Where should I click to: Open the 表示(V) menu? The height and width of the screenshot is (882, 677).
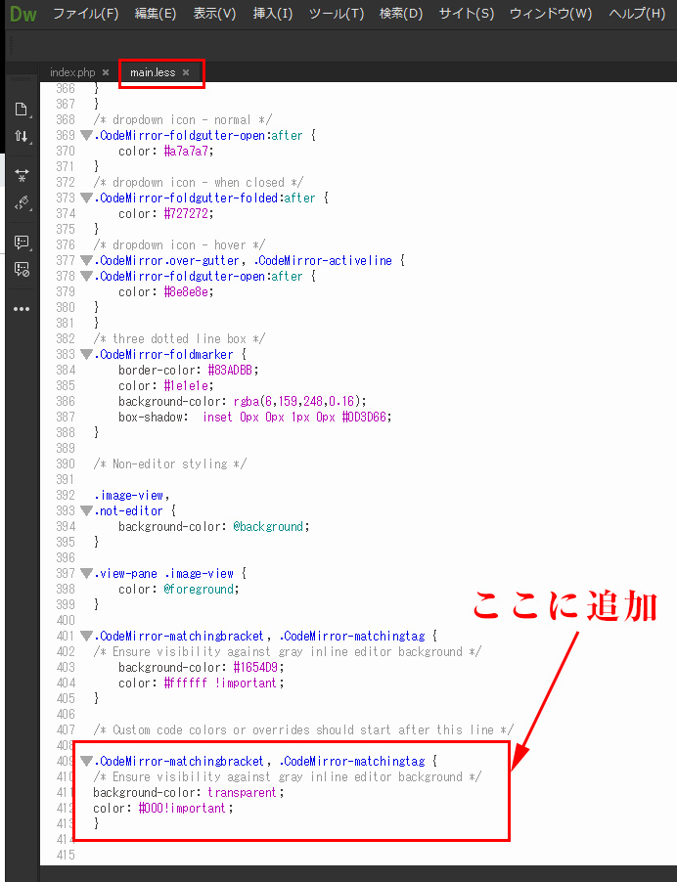tap(214, 14)
